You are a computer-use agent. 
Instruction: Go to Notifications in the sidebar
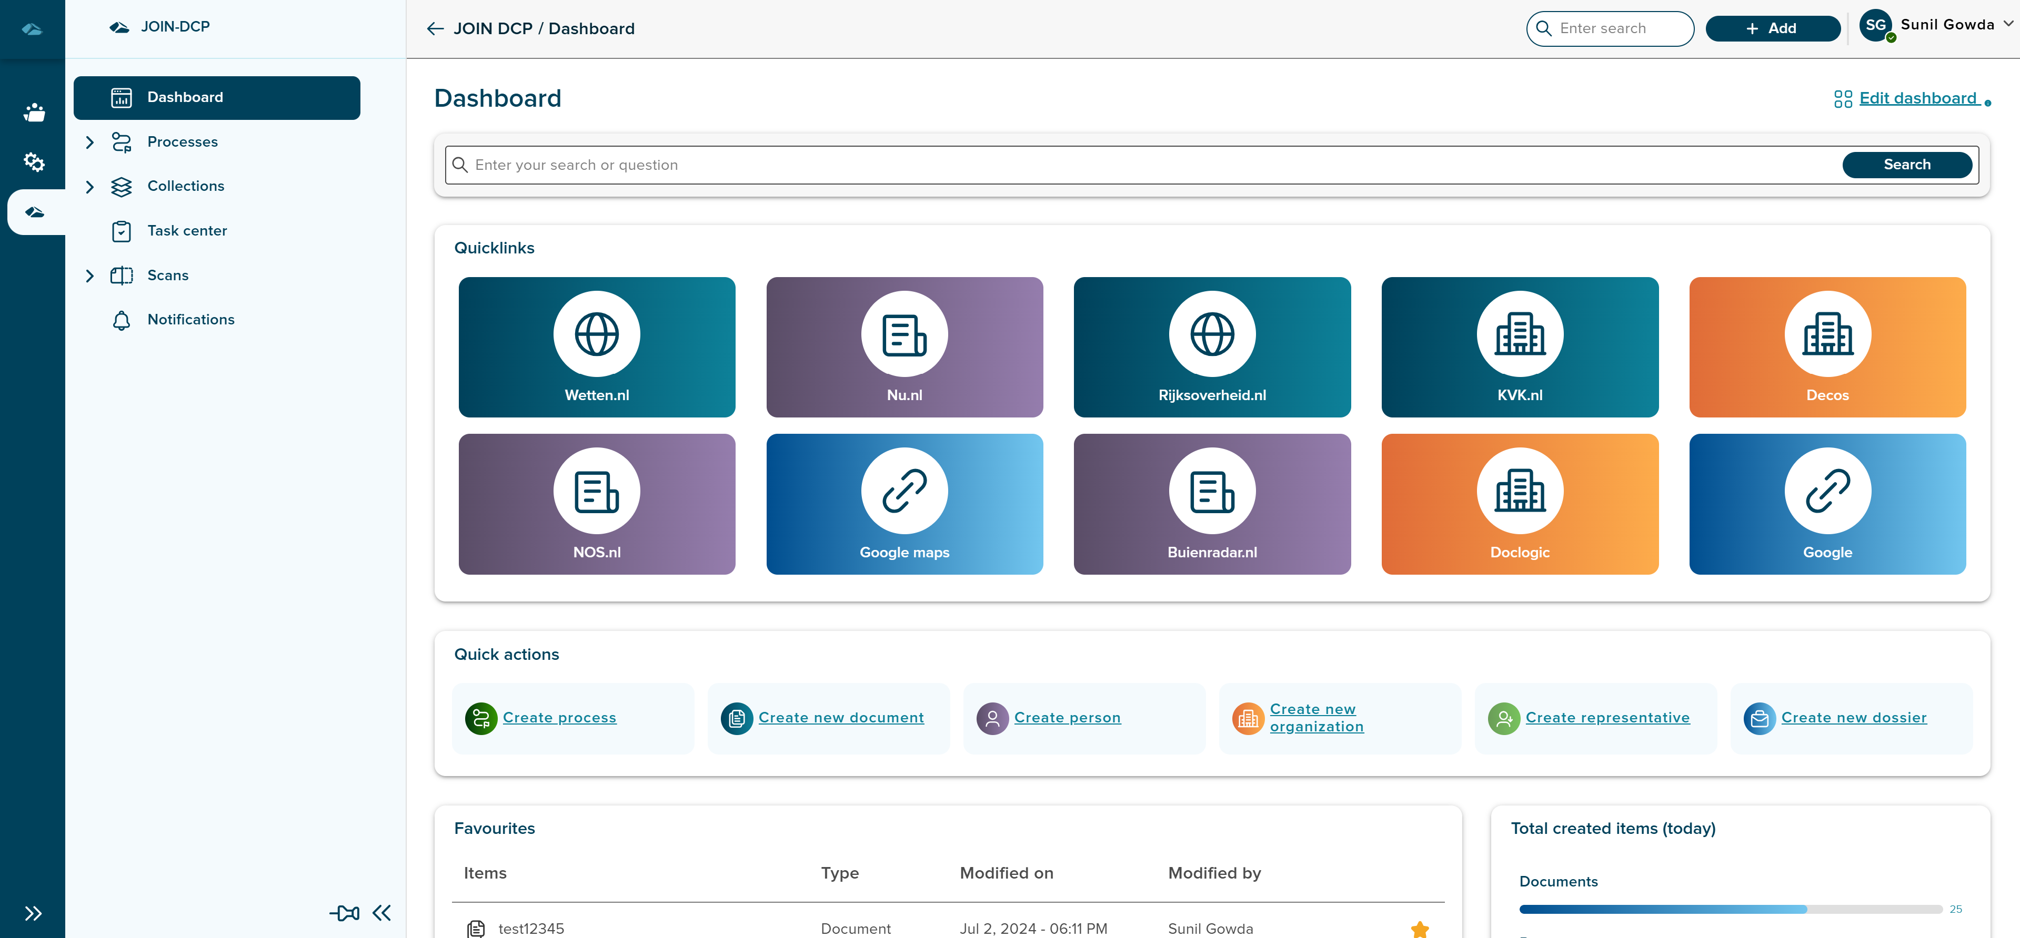190,320
